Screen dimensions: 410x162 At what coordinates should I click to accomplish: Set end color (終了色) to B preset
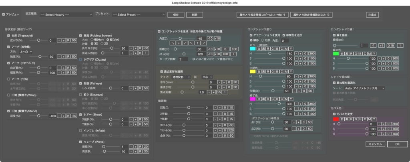[x=277, y=99]
